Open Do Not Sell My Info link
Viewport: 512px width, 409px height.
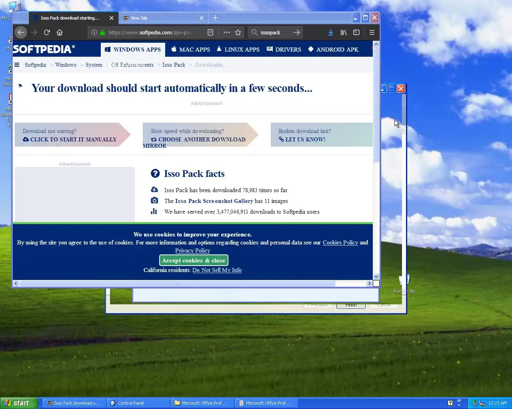(x=217, y=270)
